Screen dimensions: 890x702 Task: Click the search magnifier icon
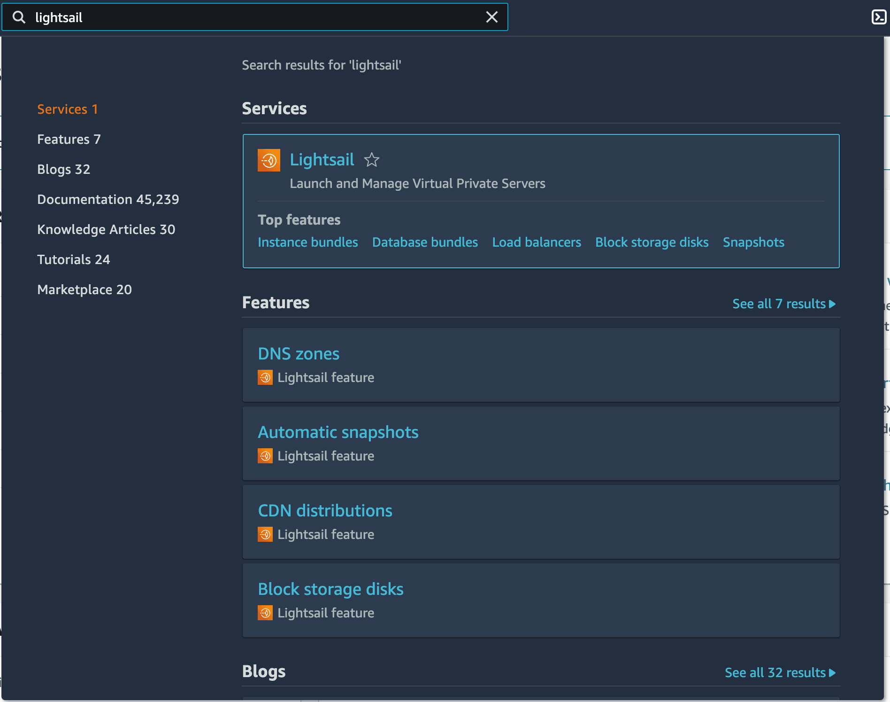tap(19, 17)
